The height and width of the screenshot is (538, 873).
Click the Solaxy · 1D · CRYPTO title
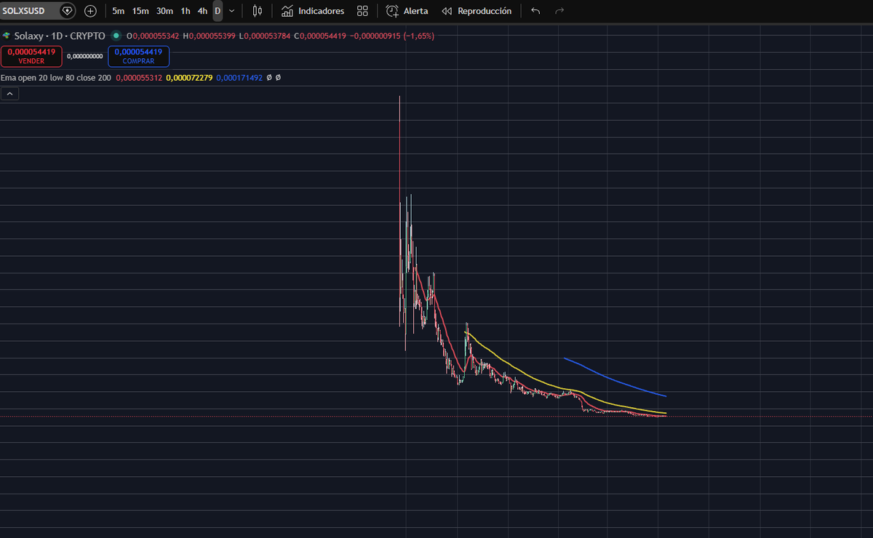60,36
